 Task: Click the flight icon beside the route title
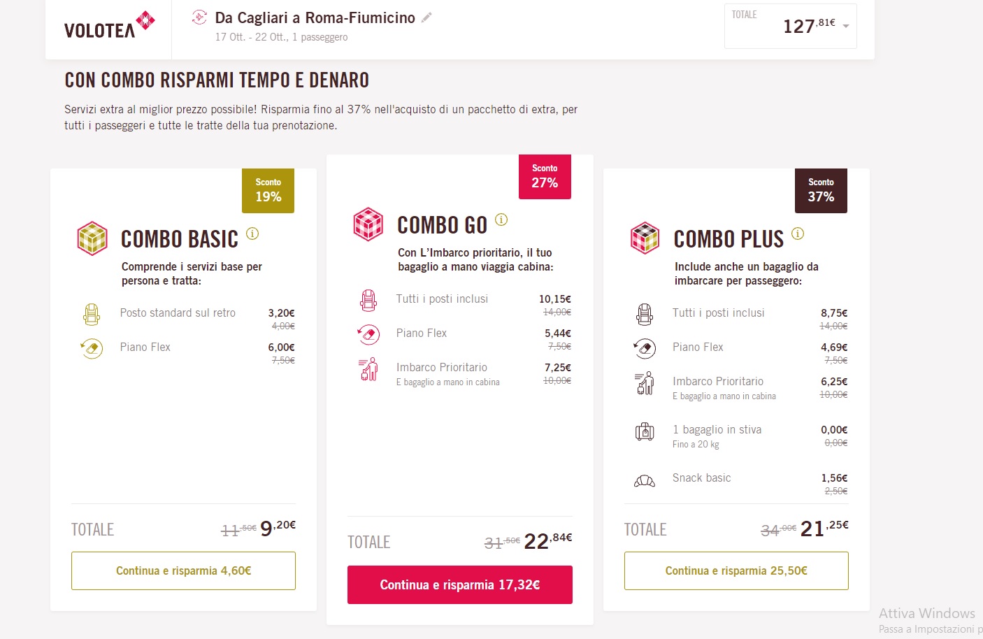click(x=199, y=17)
